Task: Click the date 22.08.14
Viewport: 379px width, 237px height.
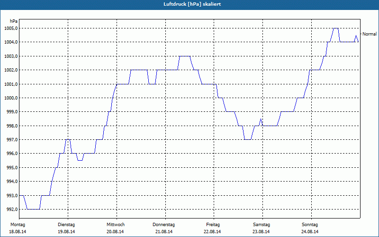Action: pos(212,232)
